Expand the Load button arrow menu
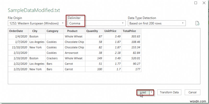 point(152,92)
